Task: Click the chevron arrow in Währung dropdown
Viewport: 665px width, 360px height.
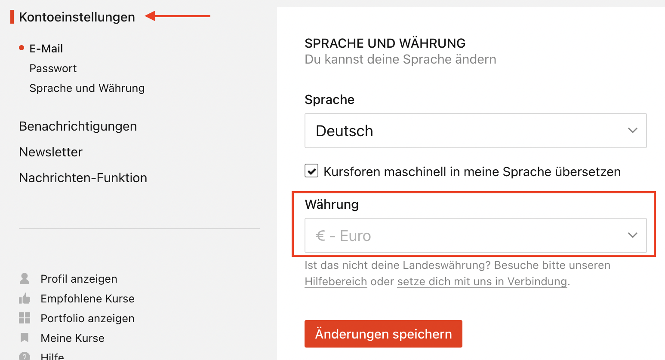Action: point(632,235)
